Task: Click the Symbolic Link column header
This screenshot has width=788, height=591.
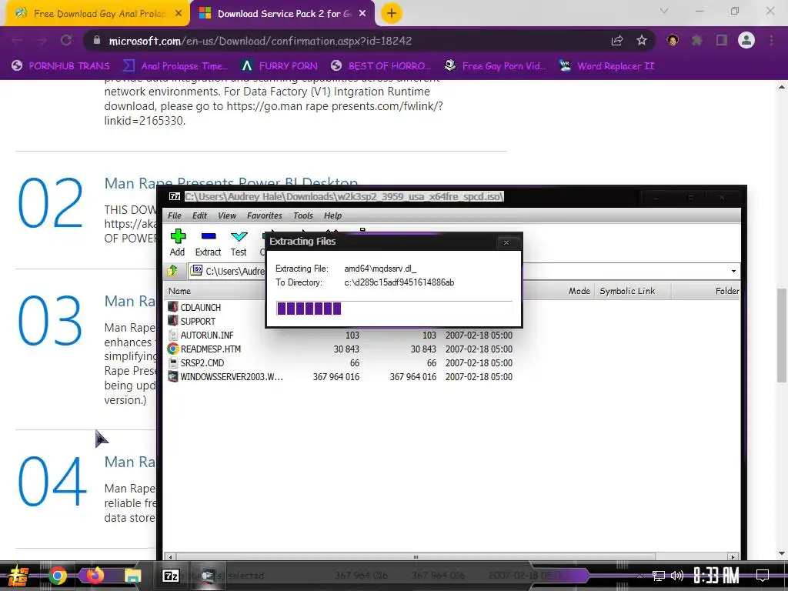Action: click(628, 291)
